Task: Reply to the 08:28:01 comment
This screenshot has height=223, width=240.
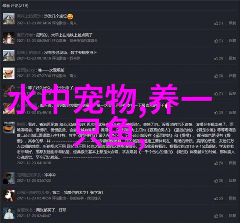Action: pos(232,41)
